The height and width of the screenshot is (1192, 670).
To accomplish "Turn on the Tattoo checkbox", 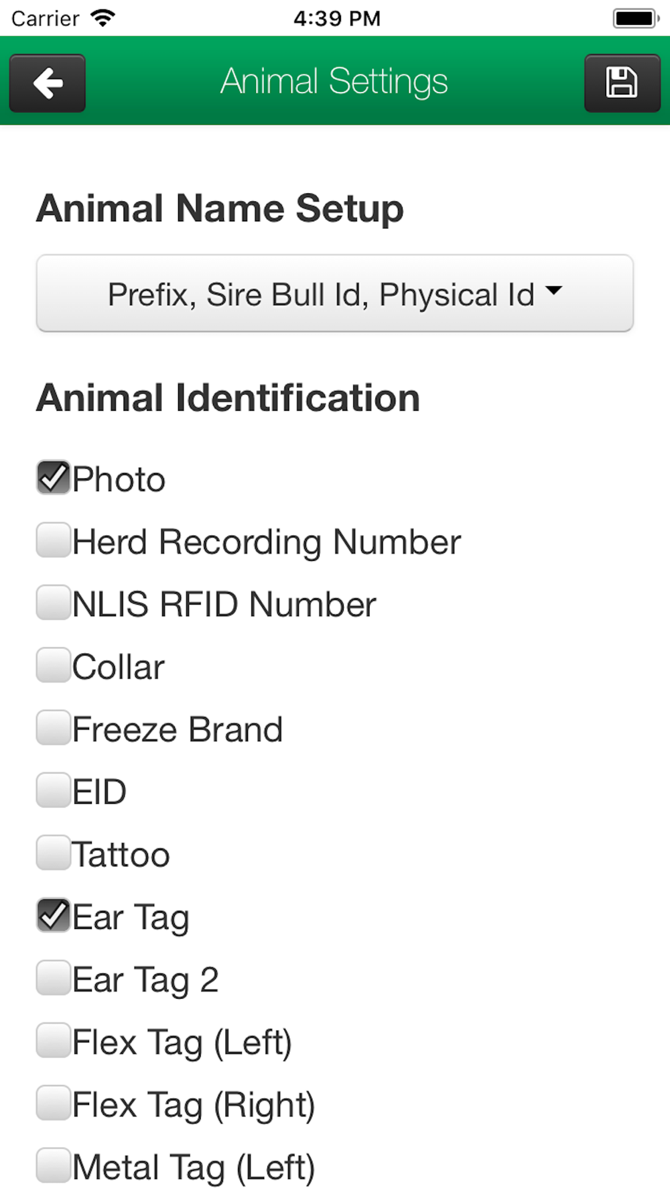I will [x=54, y=853].
